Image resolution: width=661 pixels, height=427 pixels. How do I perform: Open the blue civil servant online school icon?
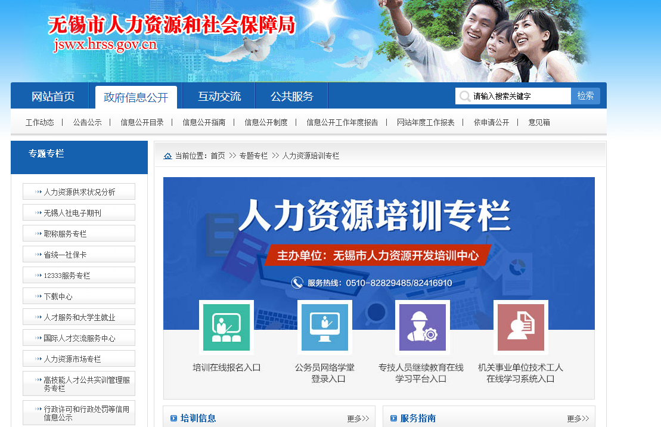324,327
